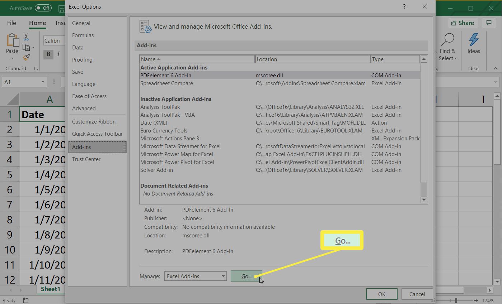
Task: Expand the Copy options arrow
Action: pyautogui.click(x=33, y=47)
